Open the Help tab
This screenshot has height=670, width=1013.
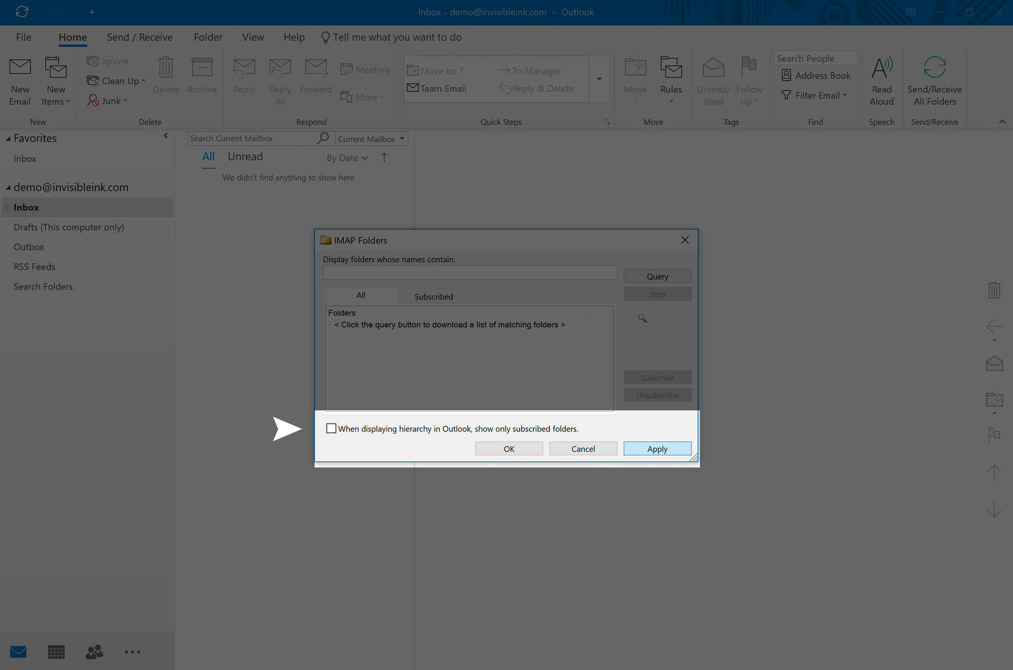(x=294, y=37)
